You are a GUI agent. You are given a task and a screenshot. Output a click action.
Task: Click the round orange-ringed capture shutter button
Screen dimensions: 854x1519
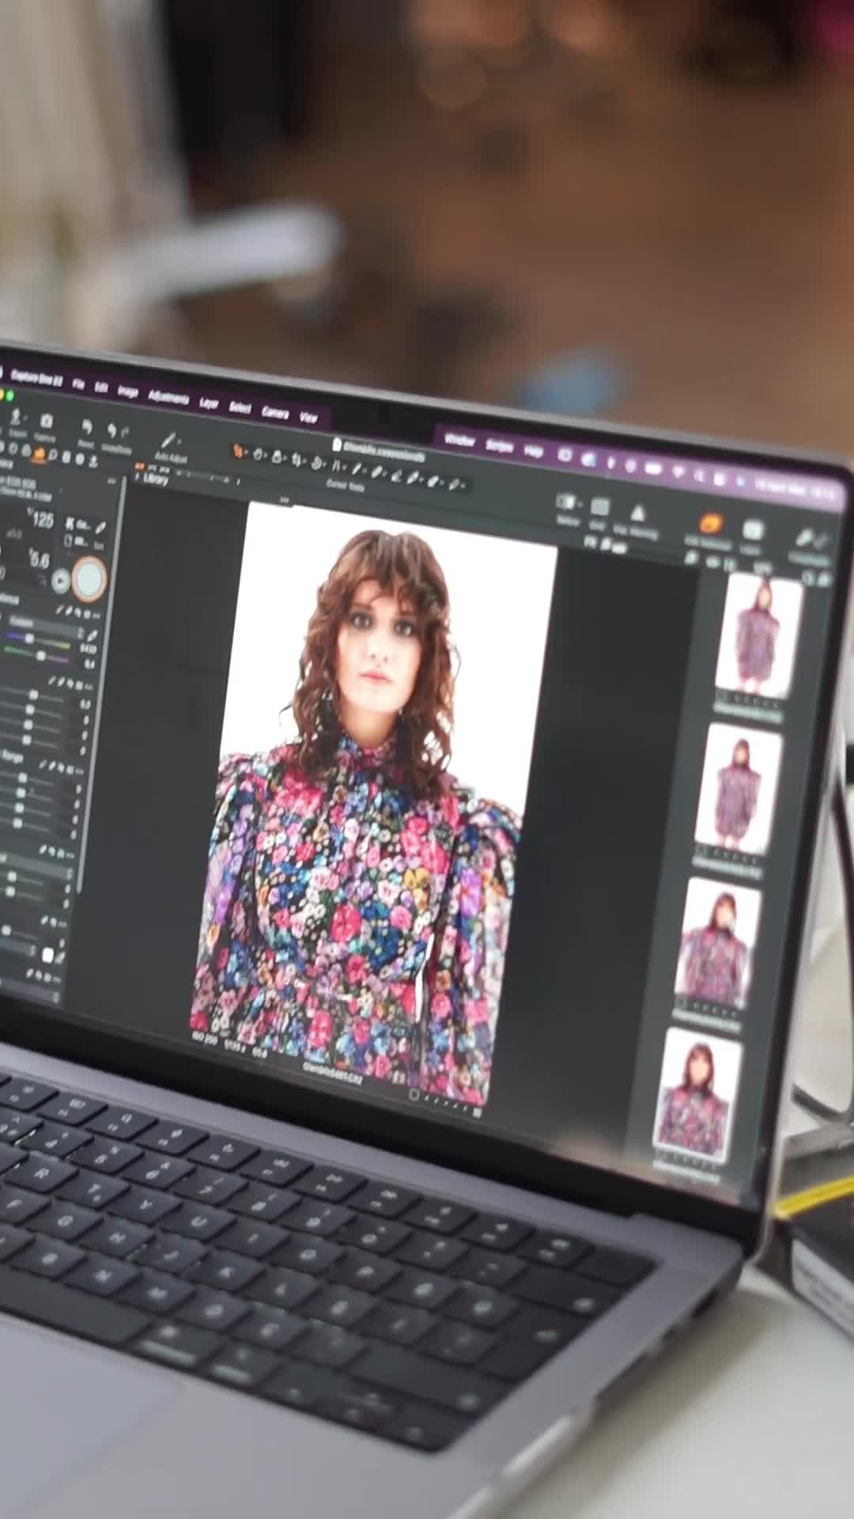click(x=89, y=579)
